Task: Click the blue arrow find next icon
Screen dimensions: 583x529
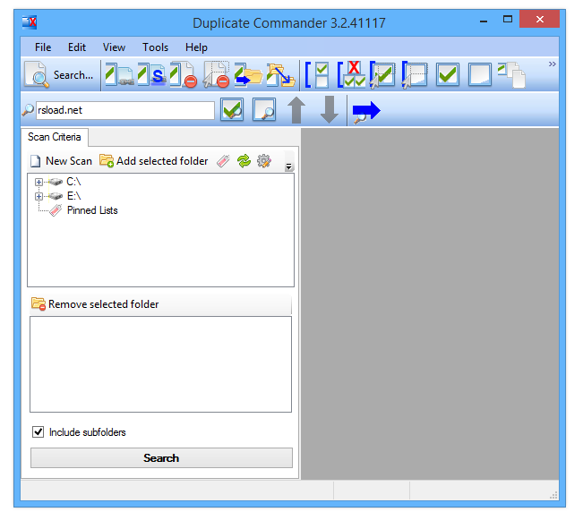Action: 366,112
